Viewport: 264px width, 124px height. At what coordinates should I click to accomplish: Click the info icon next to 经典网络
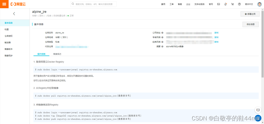pyautogui.click(x=162, y=42)
